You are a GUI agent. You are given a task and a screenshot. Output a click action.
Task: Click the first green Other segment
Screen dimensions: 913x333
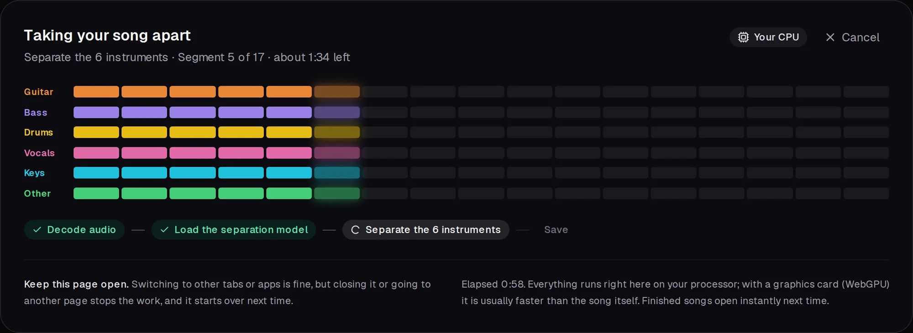(96, 193)
